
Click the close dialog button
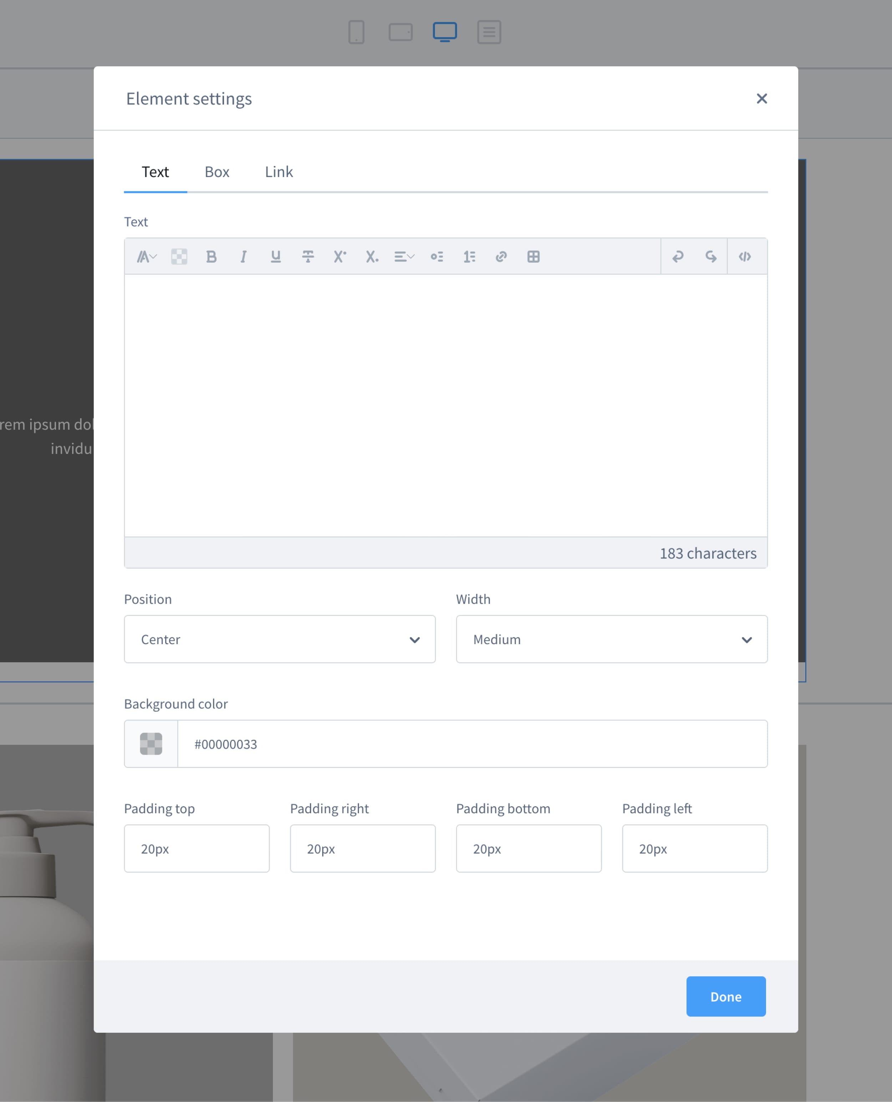(763, 98)
